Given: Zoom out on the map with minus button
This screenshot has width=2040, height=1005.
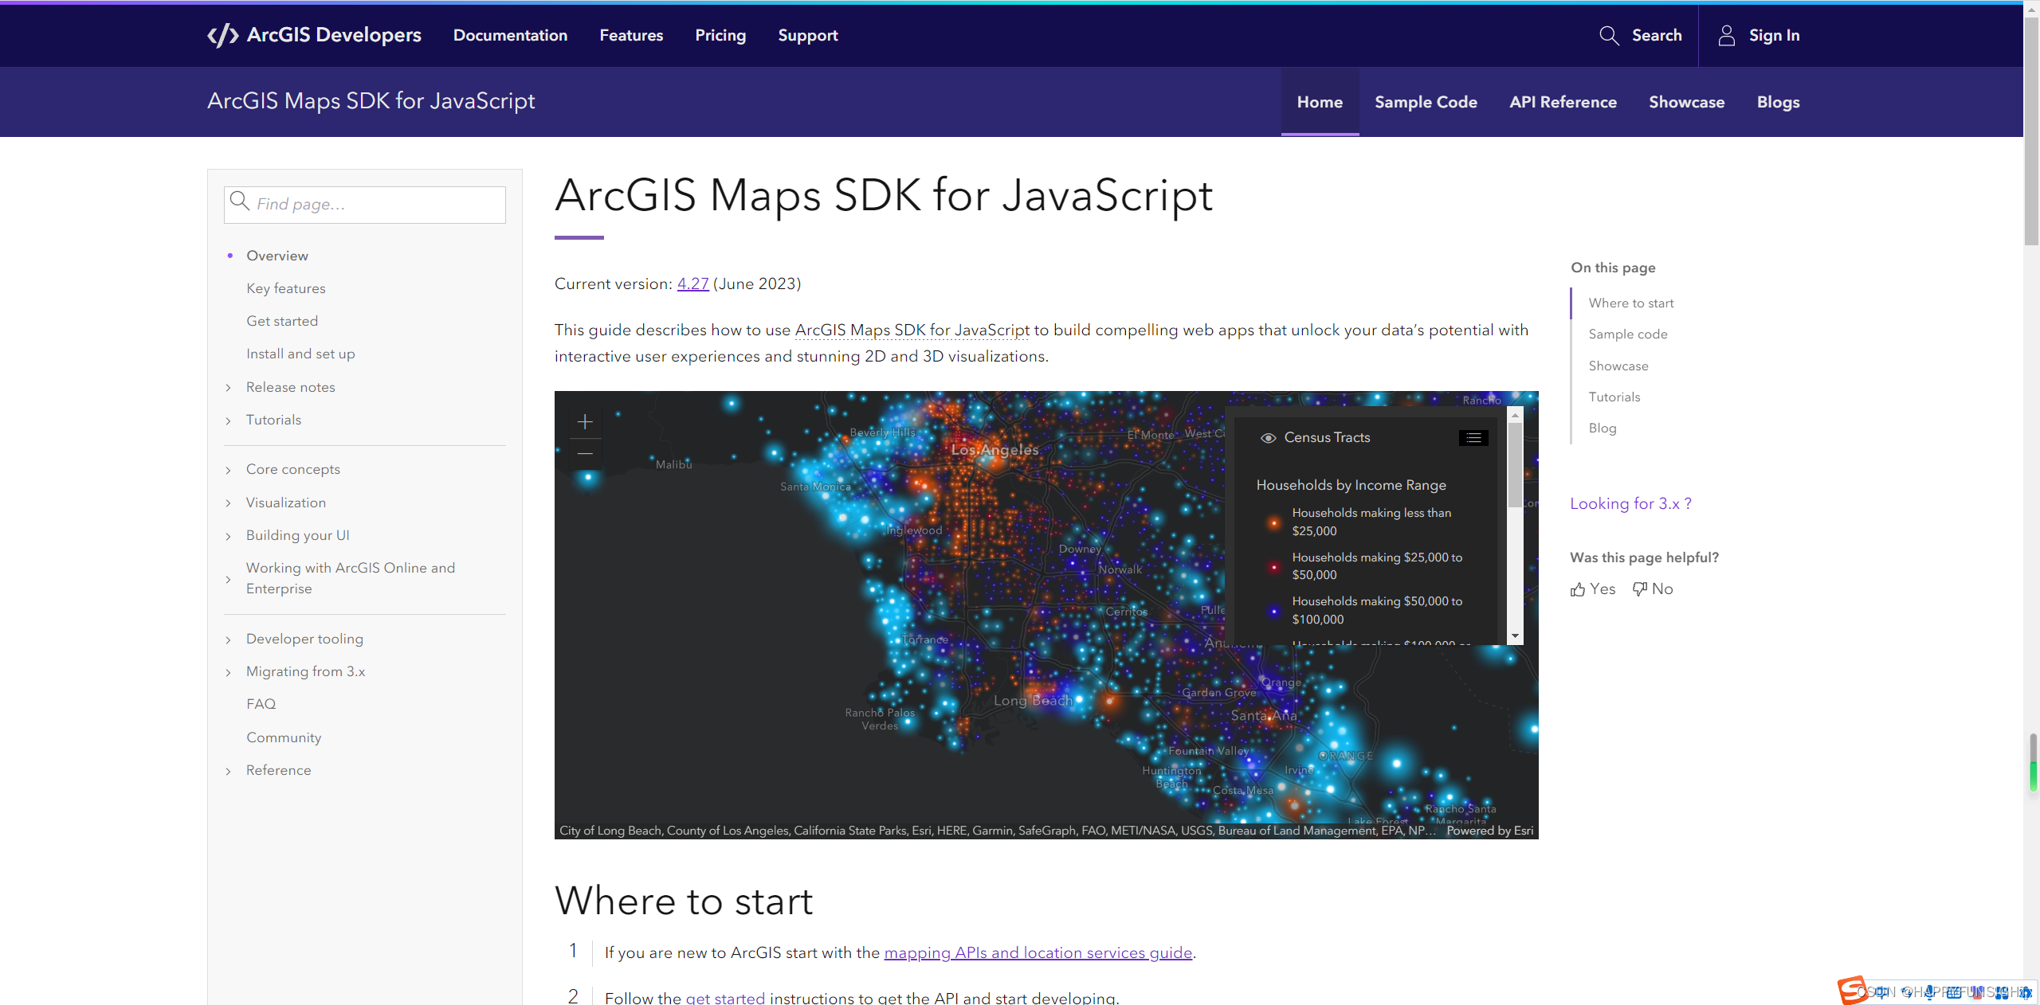Looking at the screenshot, I should pos(585,453).
